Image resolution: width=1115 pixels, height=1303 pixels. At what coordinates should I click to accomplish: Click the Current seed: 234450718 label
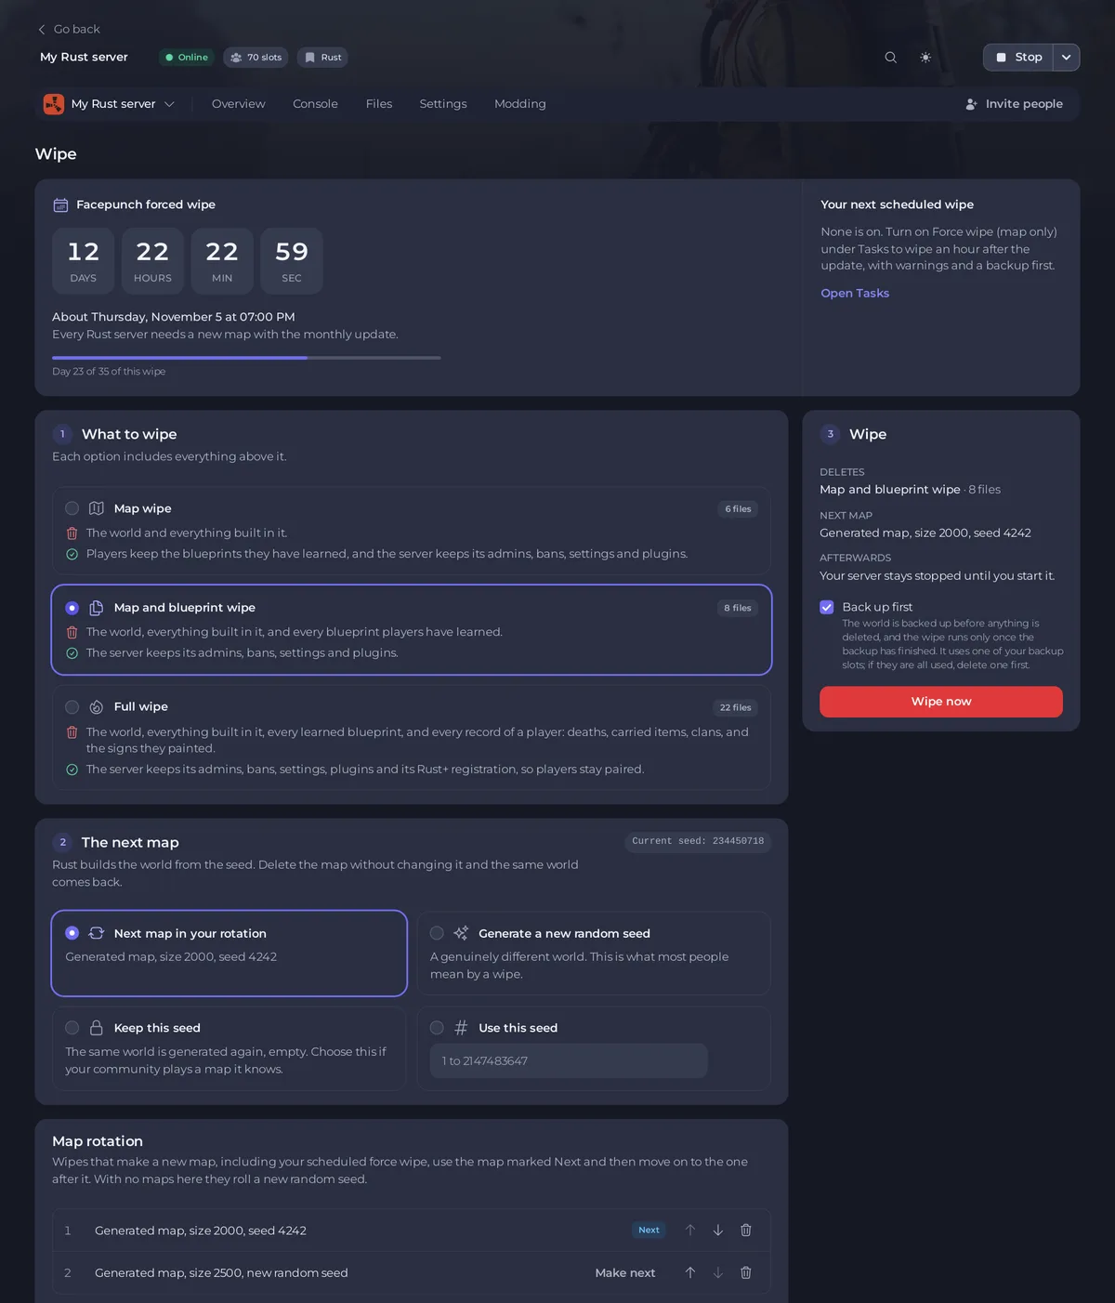[698, 841]
